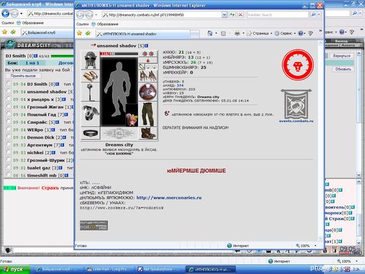Viewport: 365px width, 274px height.
Task: Click the body armor equipment slot
Action: click(x=90, y=114)
